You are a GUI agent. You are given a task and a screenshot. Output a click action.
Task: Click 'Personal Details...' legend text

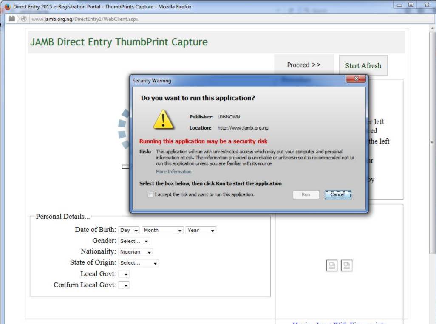pos(62,217)
